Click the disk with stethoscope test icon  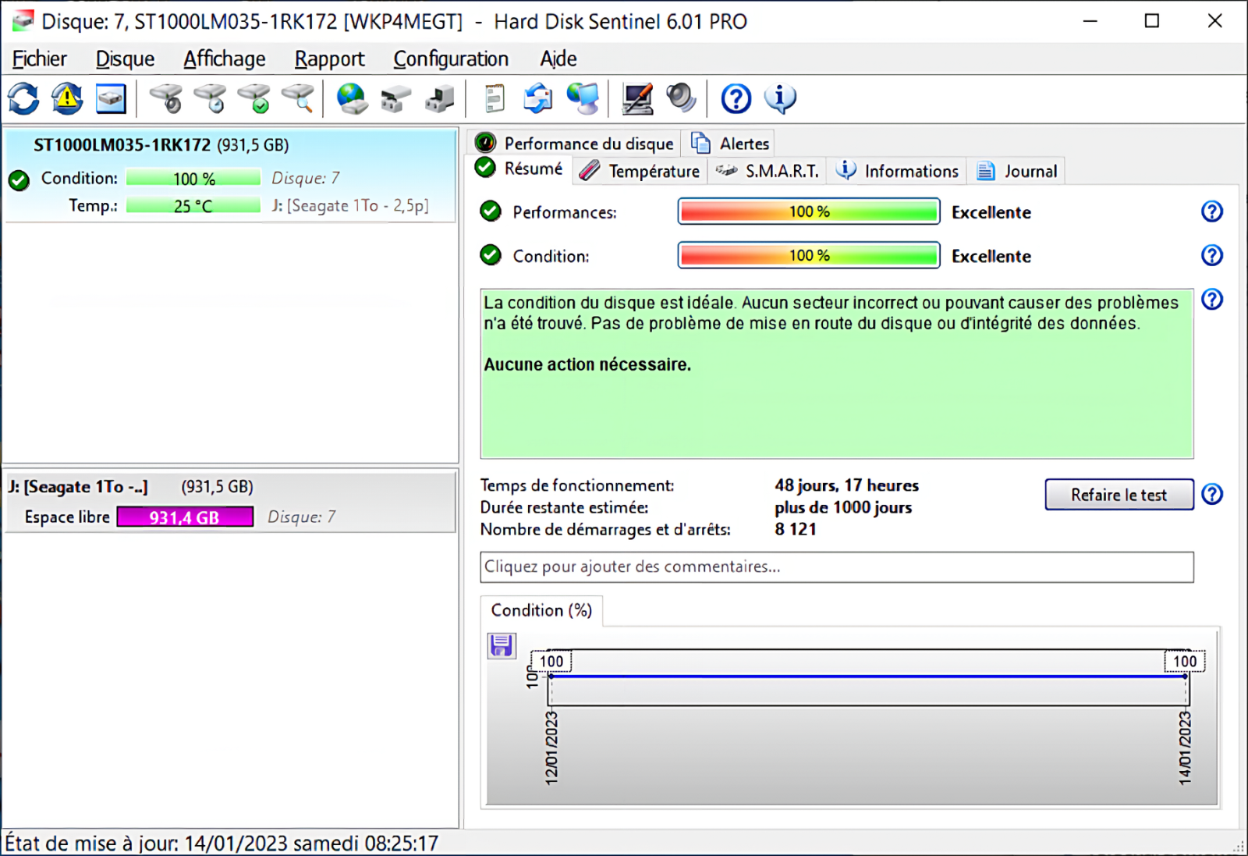[165, 98]
